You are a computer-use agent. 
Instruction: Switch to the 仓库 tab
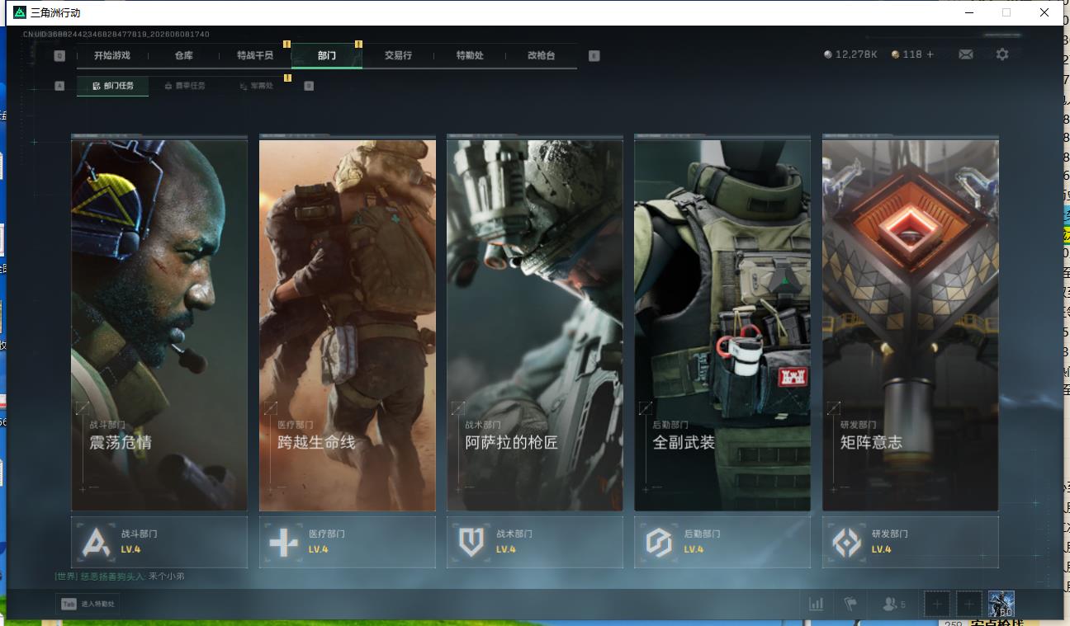click(x=183, y=55)
